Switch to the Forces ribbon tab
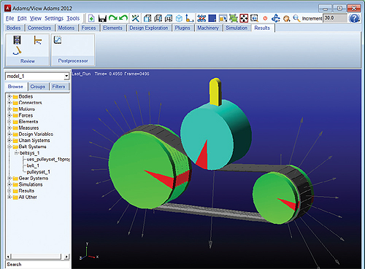This screenshot has width=365, height=269. (88, 28)
